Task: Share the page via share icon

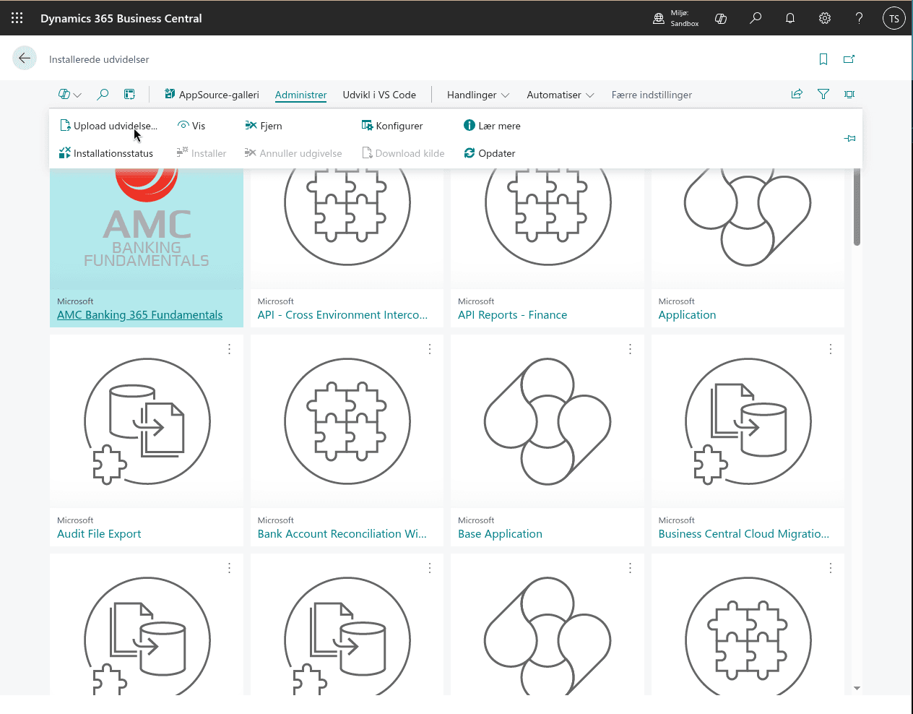Action: (797, 94)
